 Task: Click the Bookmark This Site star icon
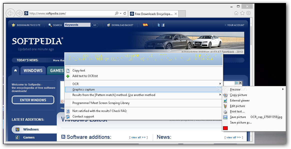pyautogui.click(x=13, y=25)
